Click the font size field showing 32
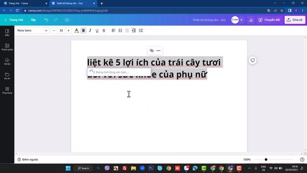 tap(61, 30)
